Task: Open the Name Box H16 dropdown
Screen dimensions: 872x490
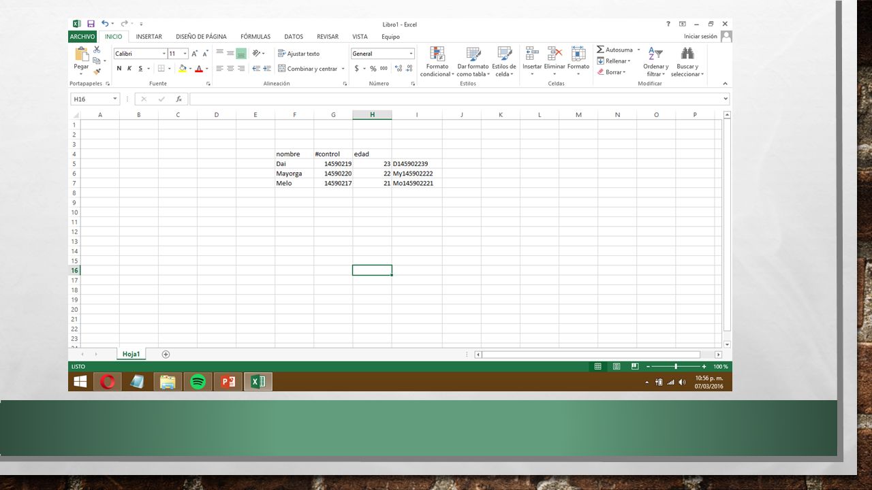Action: 114,99
